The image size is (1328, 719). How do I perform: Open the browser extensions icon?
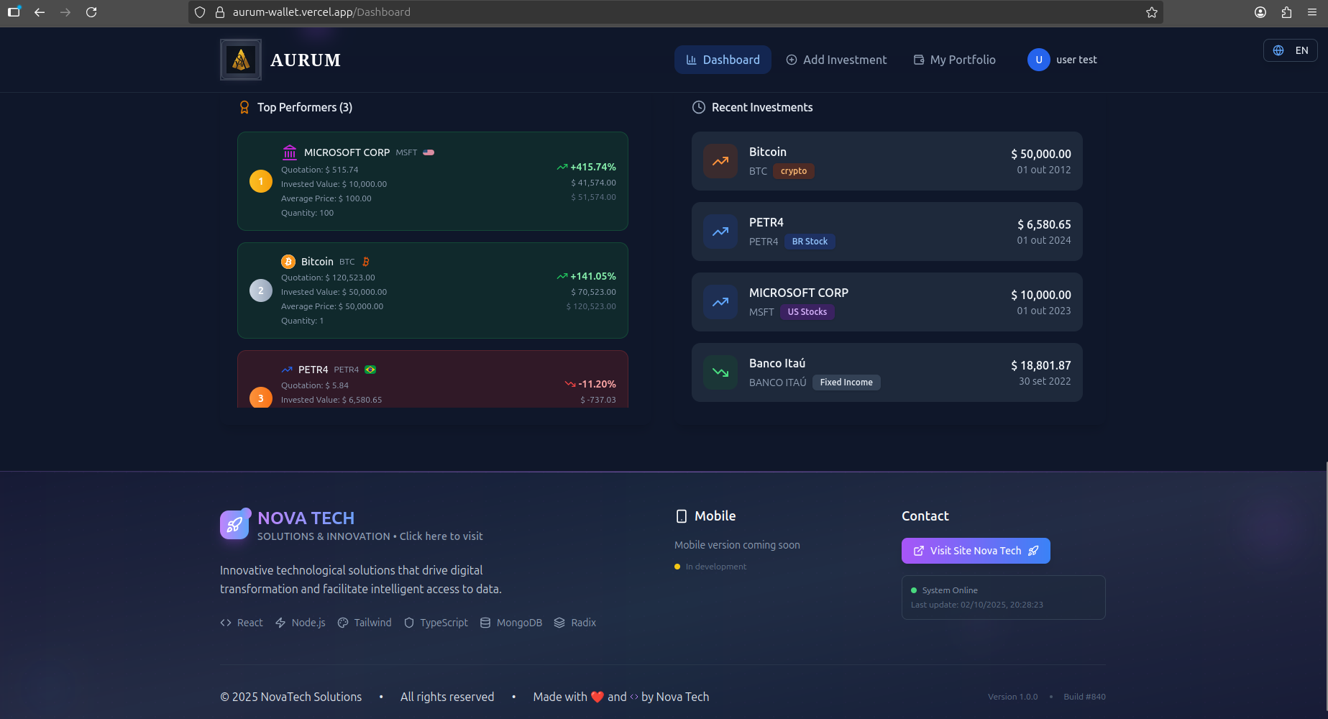point(1286,12)
